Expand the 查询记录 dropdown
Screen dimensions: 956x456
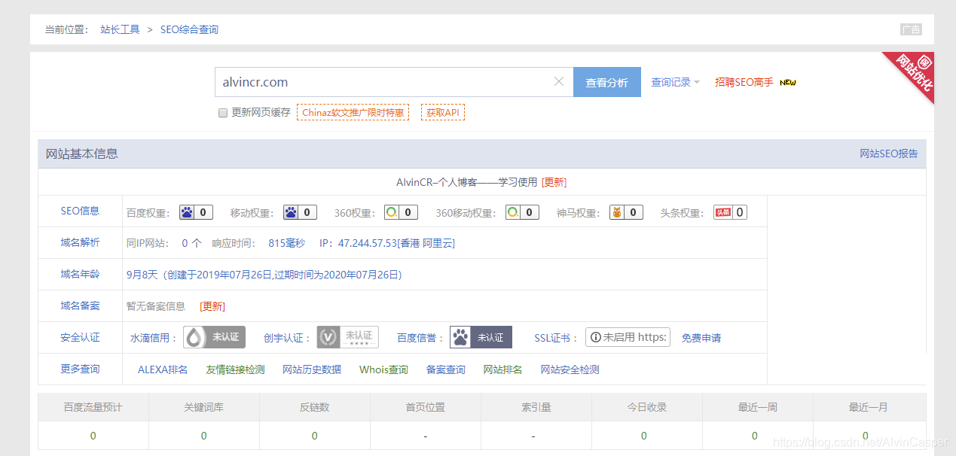(675, 82)
